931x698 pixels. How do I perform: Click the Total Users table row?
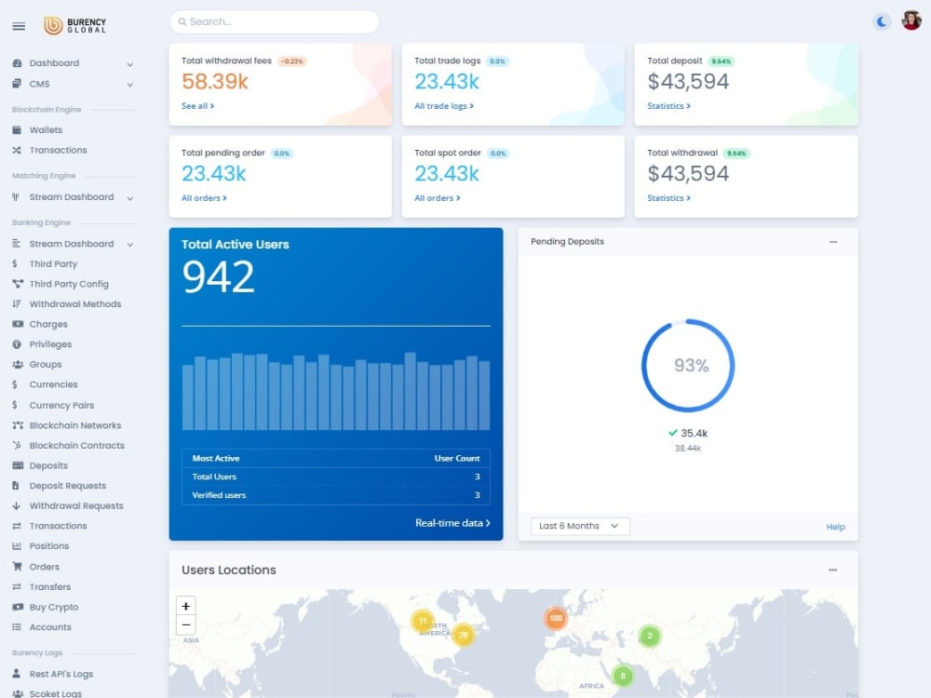coord(335,477)
